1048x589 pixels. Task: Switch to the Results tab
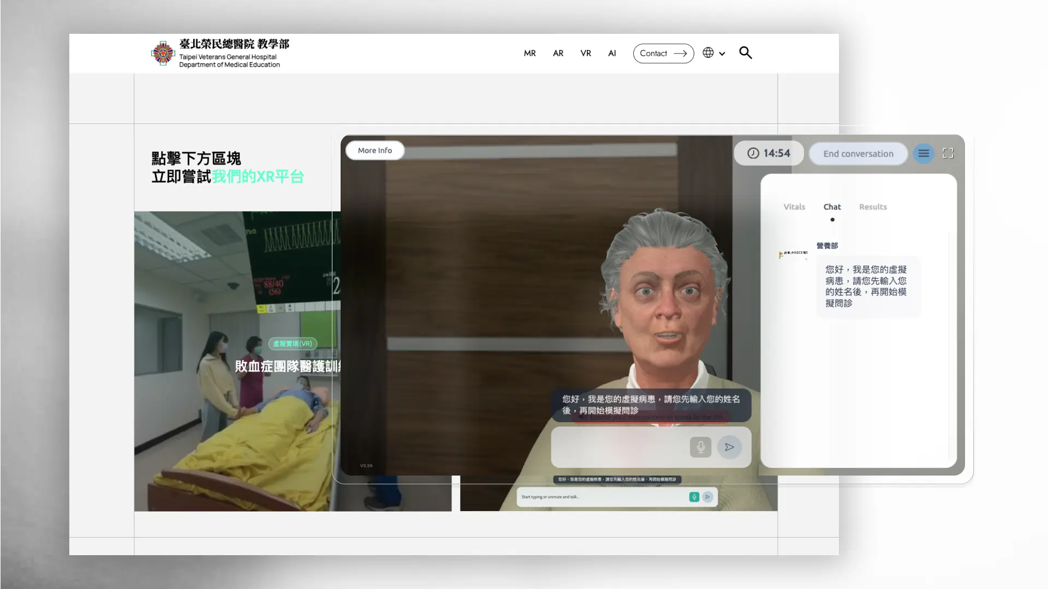tap(873, 207)
